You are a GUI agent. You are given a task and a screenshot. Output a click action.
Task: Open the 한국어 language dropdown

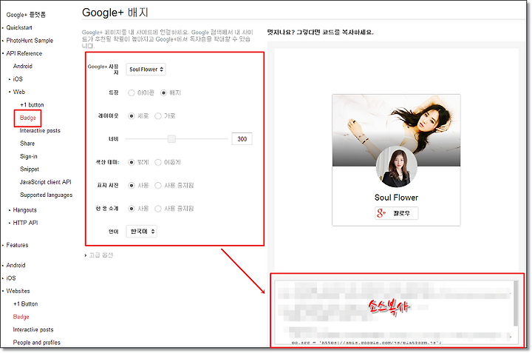pos(141,232)
